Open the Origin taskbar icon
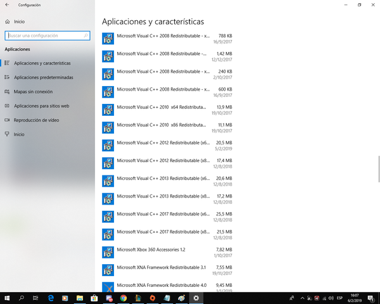 (153, 298)
